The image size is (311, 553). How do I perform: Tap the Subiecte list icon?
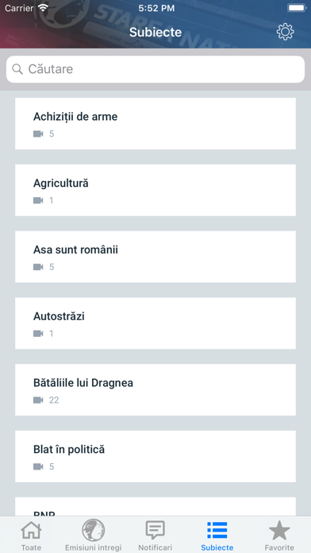[x=217, y=530]
